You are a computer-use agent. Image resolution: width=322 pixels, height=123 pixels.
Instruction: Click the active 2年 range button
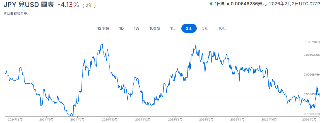point(189,28)
